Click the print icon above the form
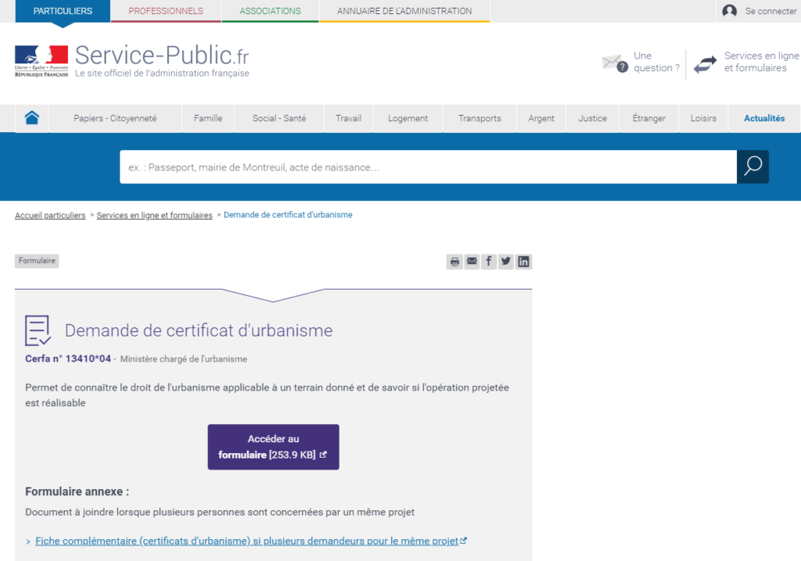801x561 pixels. (454, 261)
